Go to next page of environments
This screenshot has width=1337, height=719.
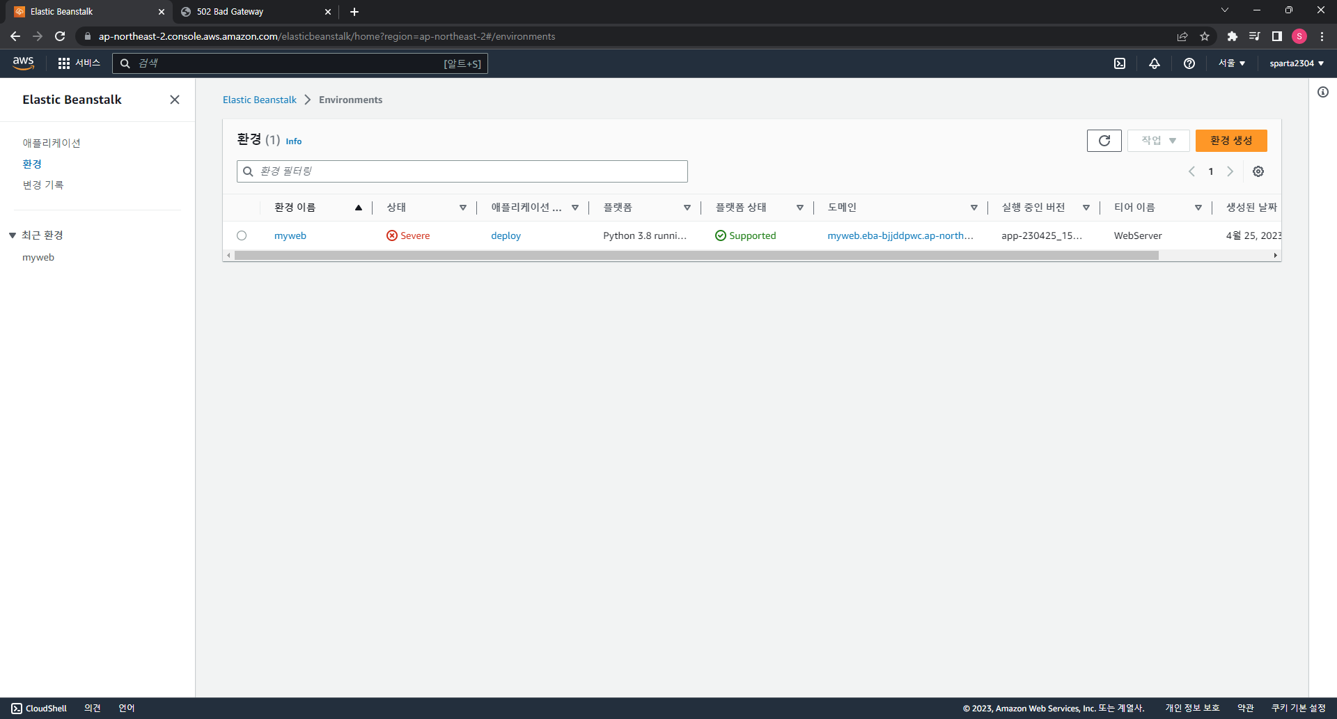pos(1230,171)
